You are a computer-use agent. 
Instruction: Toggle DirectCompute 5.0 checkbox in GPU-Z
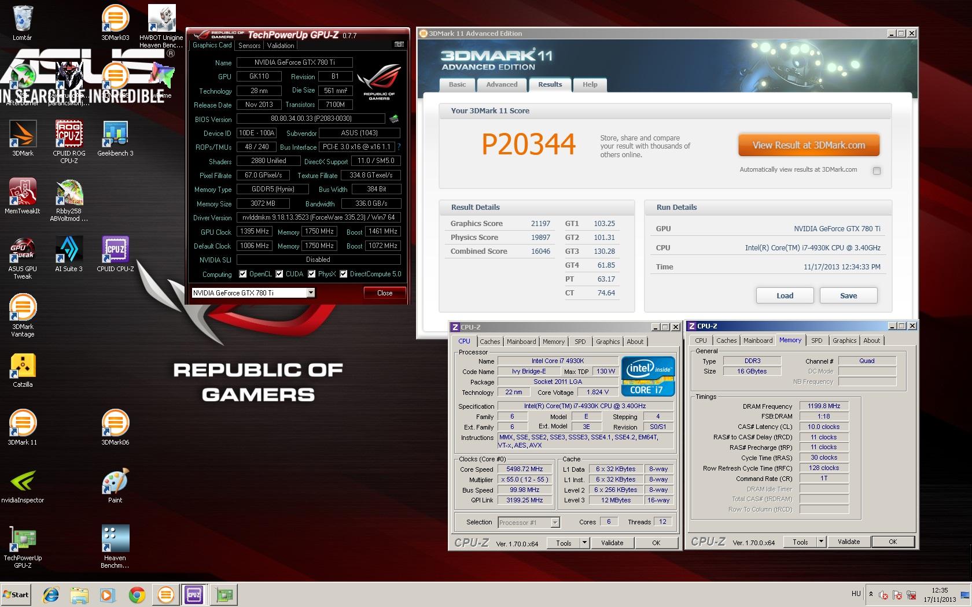(344, 274)
